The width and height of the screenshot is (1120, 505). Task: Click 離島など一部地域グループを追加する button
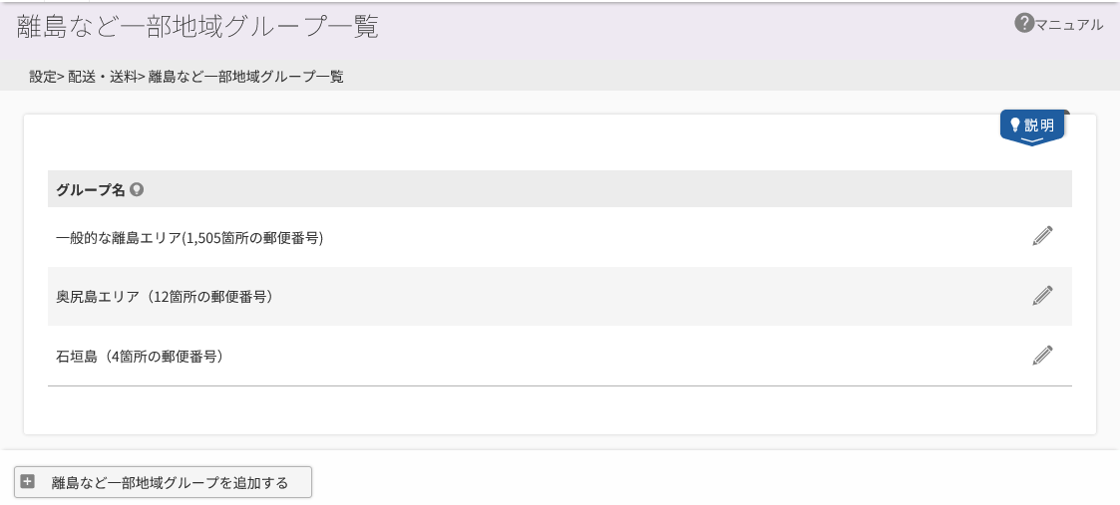tap(163, 482)
